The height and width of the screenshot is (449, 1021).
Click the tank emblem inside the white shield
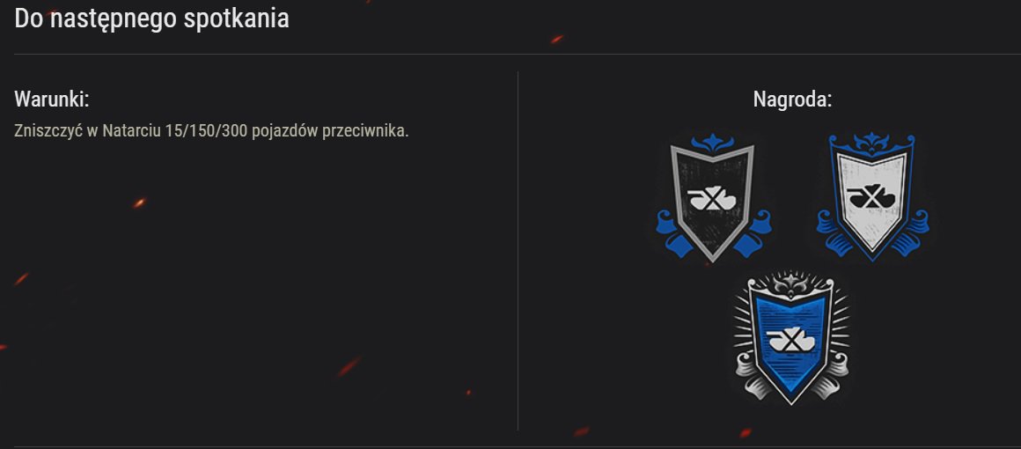click(870, 196)
